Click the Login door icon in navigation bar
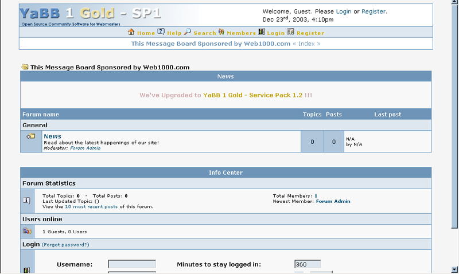This screenshot has width=459, height=274. [x=262, y=32]
